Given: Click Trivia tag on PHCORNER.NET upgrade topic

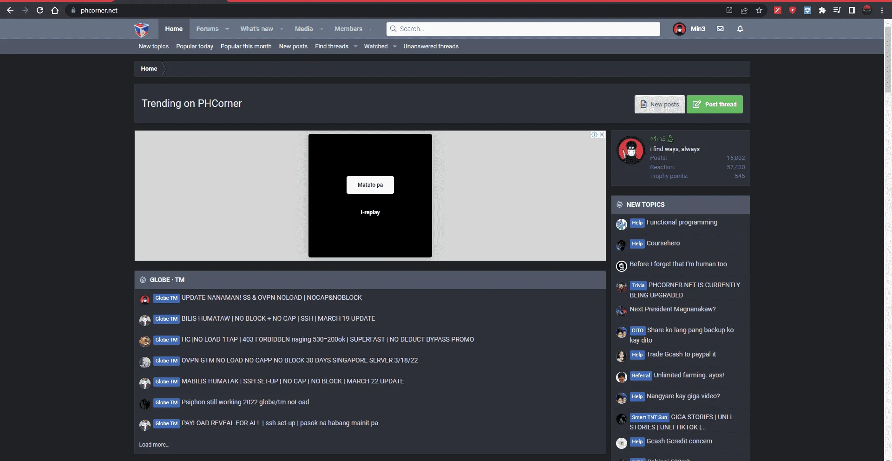Looking at the screenshot, I should tap(638, 285).
